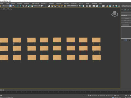Open Select by Name tool
This screenshot has height=98, width=131.
click(x=13, y=6)
